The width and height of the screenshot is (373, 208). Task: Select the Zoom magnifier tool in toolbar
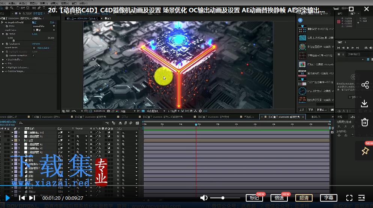[x=11, y=8]
